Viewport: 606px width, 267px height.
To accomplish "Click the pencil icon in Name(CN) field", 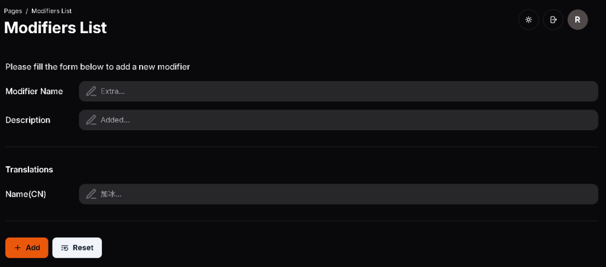I will (91, 194).
